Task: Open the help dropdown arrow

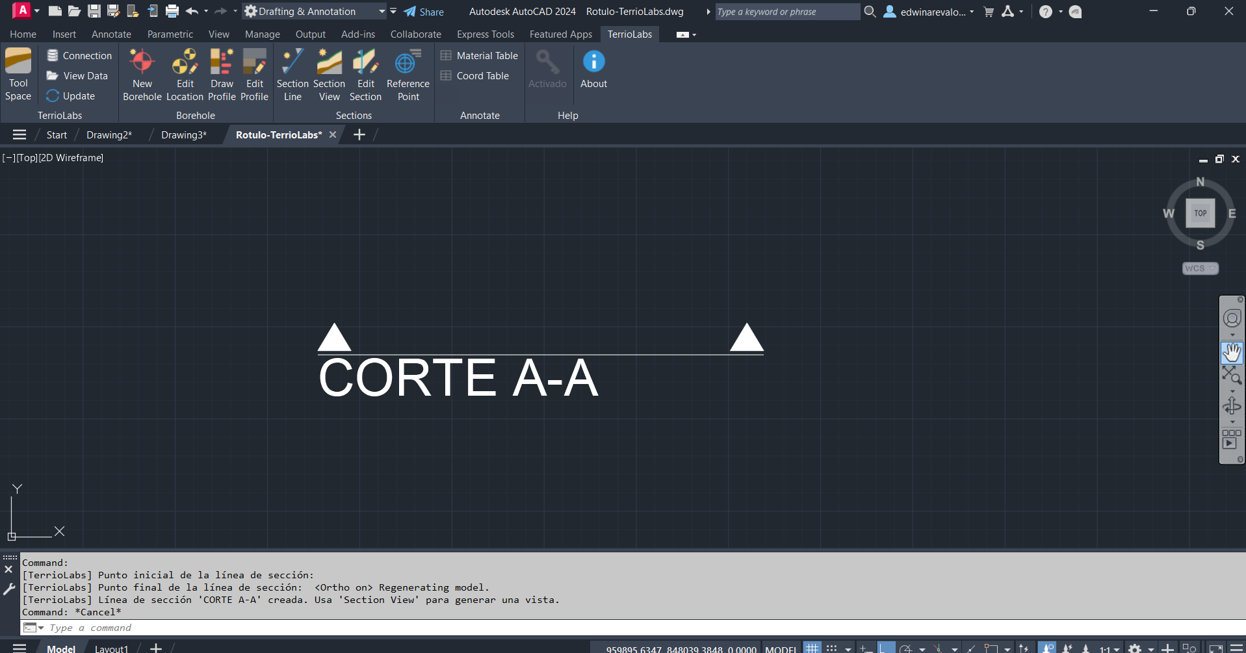Action: pyautogui.click(x=1061, y=12)
